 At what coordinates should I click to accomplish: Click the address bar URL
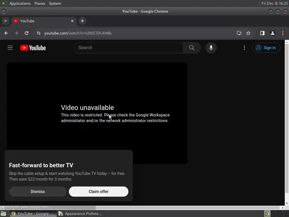click(x=78, y=33)
